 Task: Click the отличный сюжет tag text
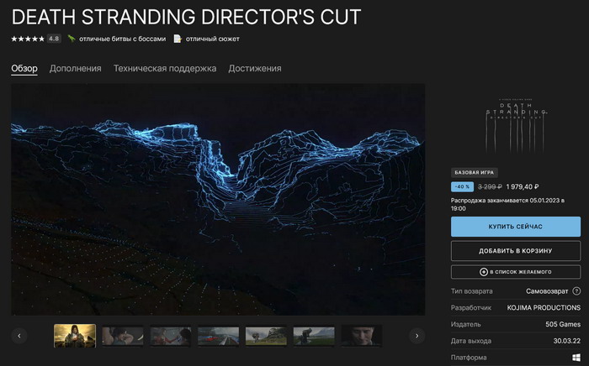click(x=213, y=39)
